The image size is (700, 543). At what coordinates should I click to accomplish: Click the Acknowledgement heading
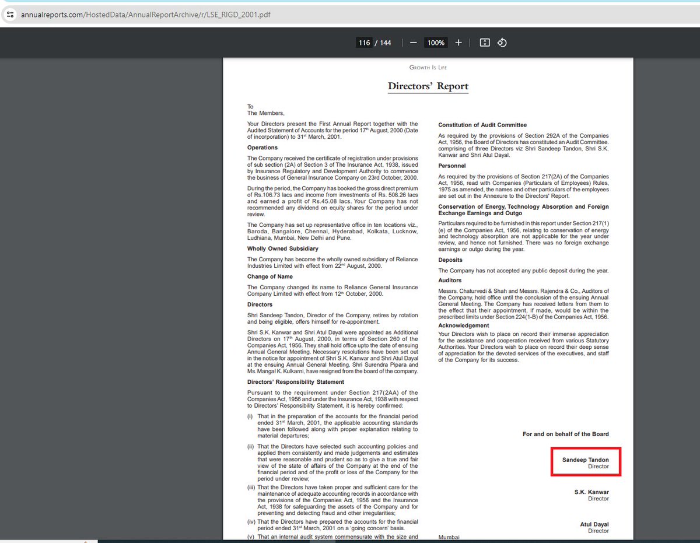coord(464,325)
